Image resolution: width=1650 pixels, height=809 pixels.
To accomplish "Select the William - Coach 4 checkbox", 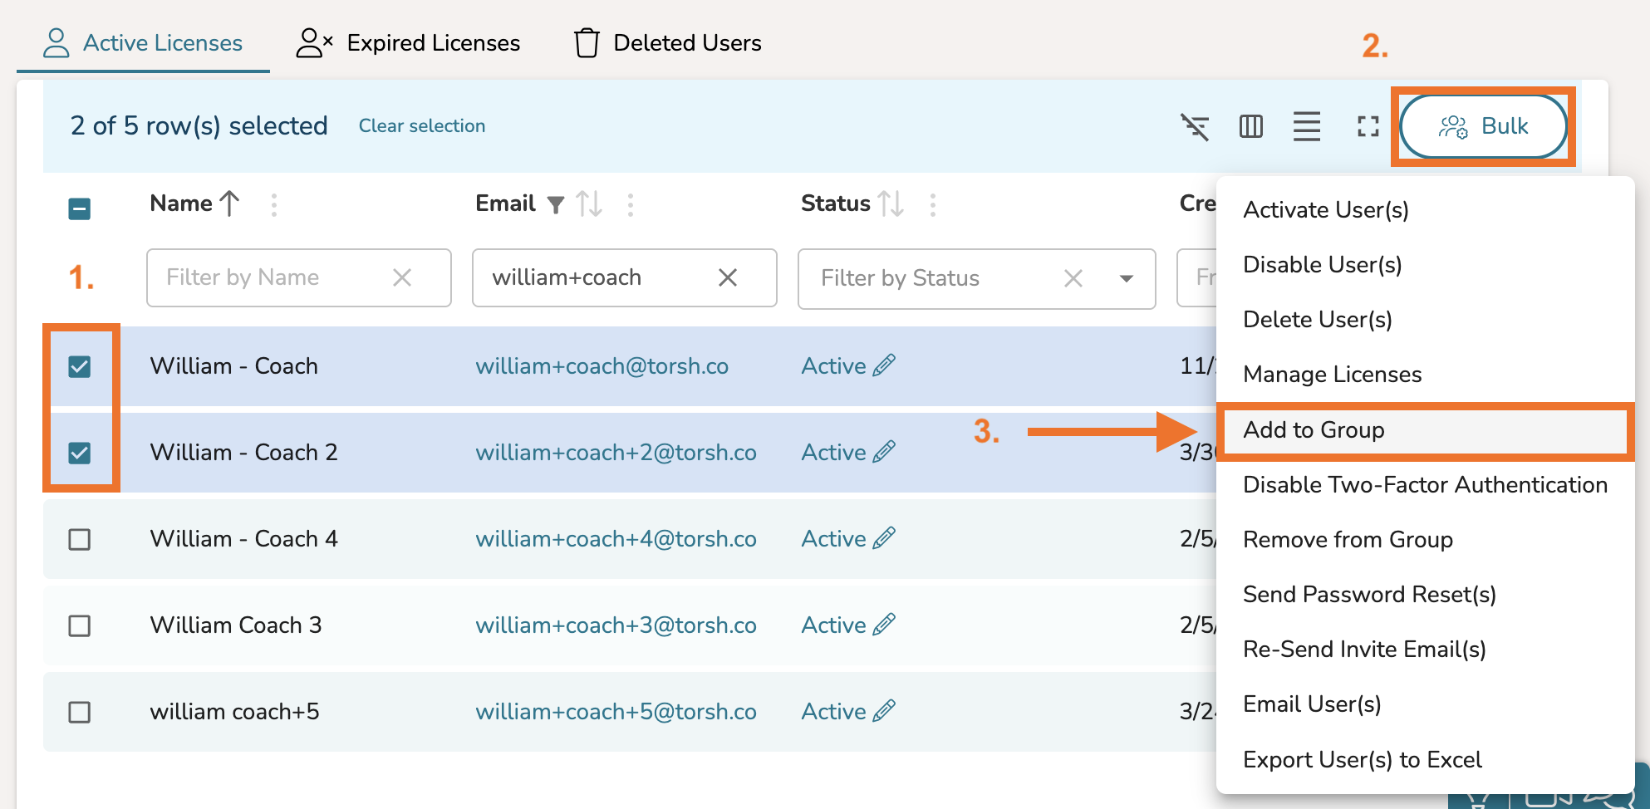I will click(80, 539).
